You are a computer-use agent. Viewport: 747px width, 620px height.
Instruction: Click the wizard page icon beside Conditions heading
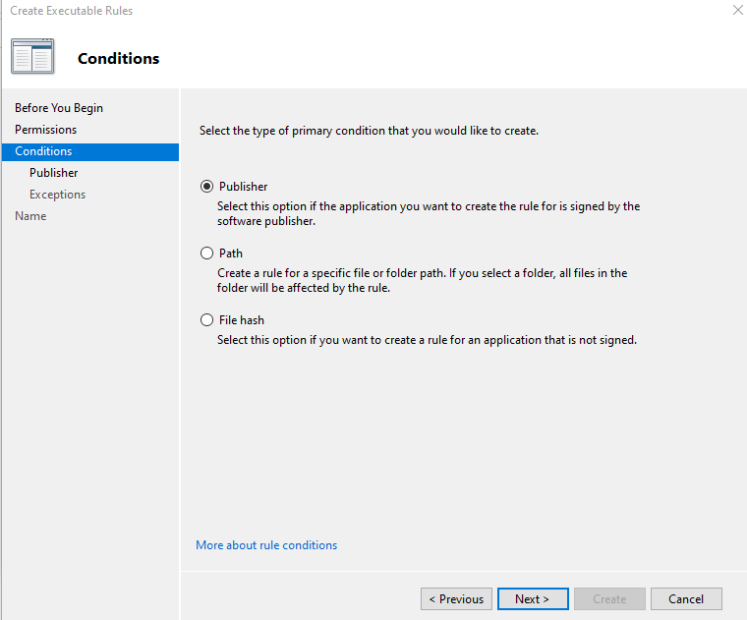point(32,56)
